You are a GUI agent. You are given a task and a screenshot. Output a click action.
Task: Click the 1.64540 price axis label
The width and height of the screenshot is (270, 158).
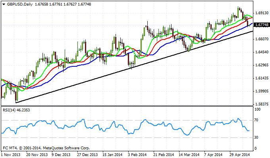262,52
